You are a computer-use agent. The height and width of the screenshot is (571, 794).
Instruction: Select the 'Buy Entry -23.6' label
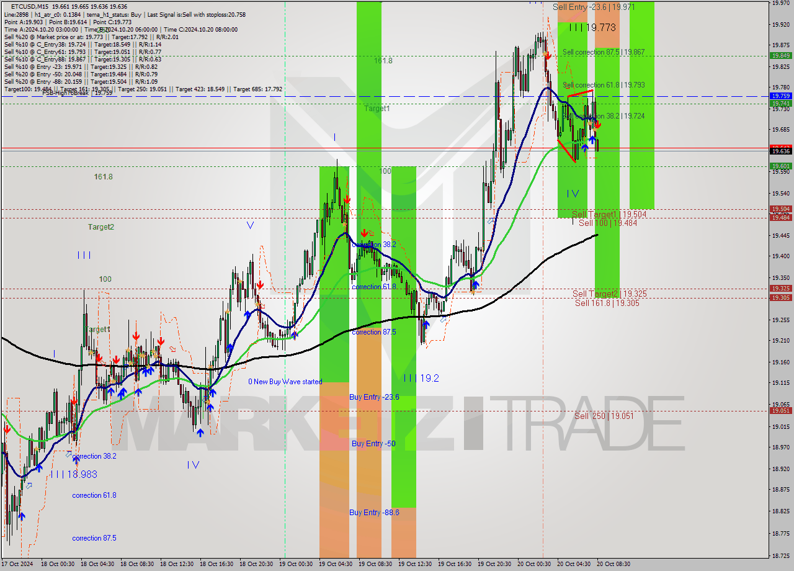374,397
